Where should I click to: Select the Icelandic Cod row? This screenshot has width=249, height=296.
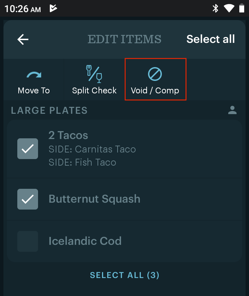pyautogui.click(x=85, y=241)
